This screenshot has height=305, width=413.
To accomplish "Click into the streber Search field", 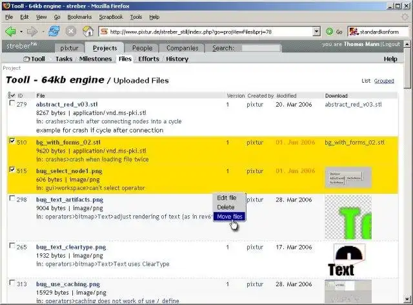I will click(x=261, y=48).
